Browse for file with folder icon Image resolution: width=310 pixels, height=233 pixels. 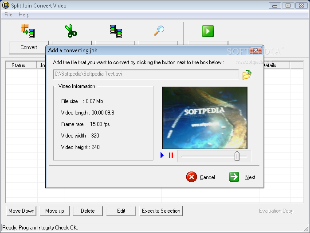(247, 75)
